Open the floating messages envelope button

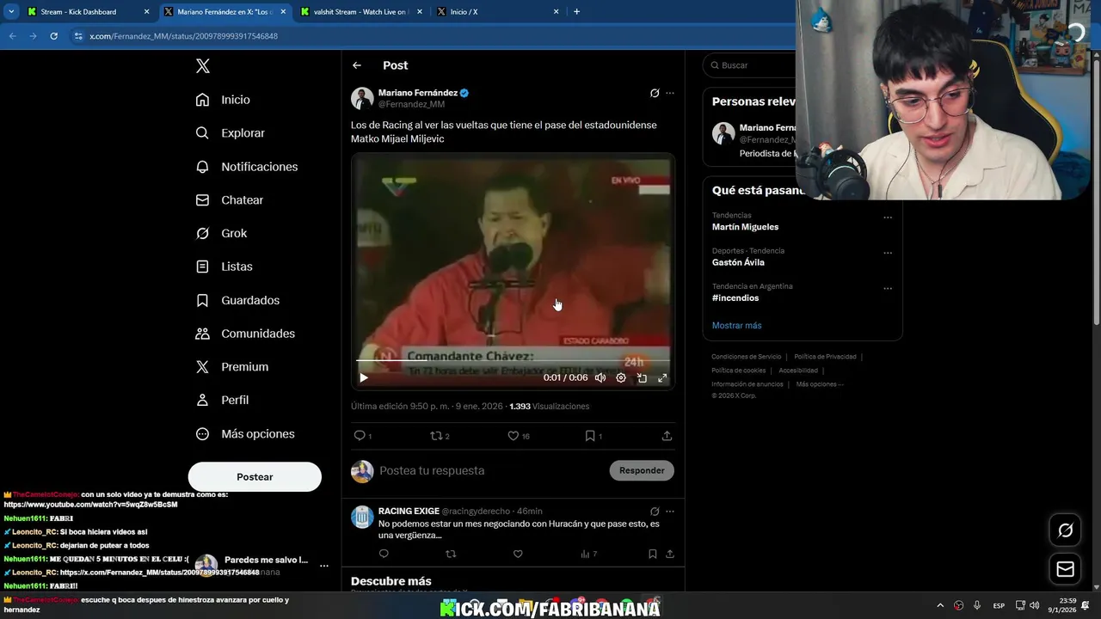tap(1065, 569)
